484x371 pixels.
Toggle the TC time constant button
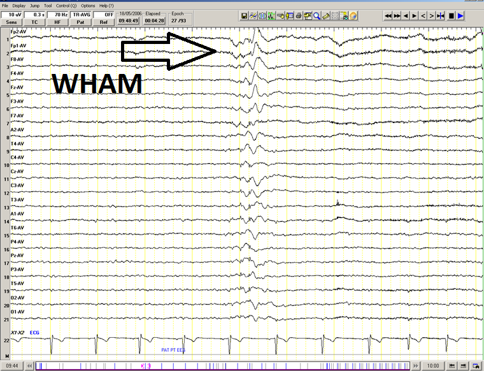34,22
